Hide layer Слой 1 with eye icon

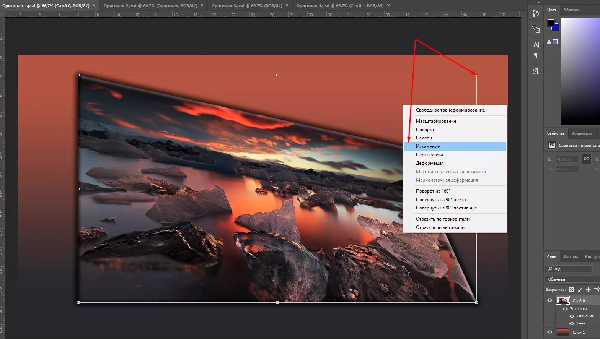tap(549, 332)
